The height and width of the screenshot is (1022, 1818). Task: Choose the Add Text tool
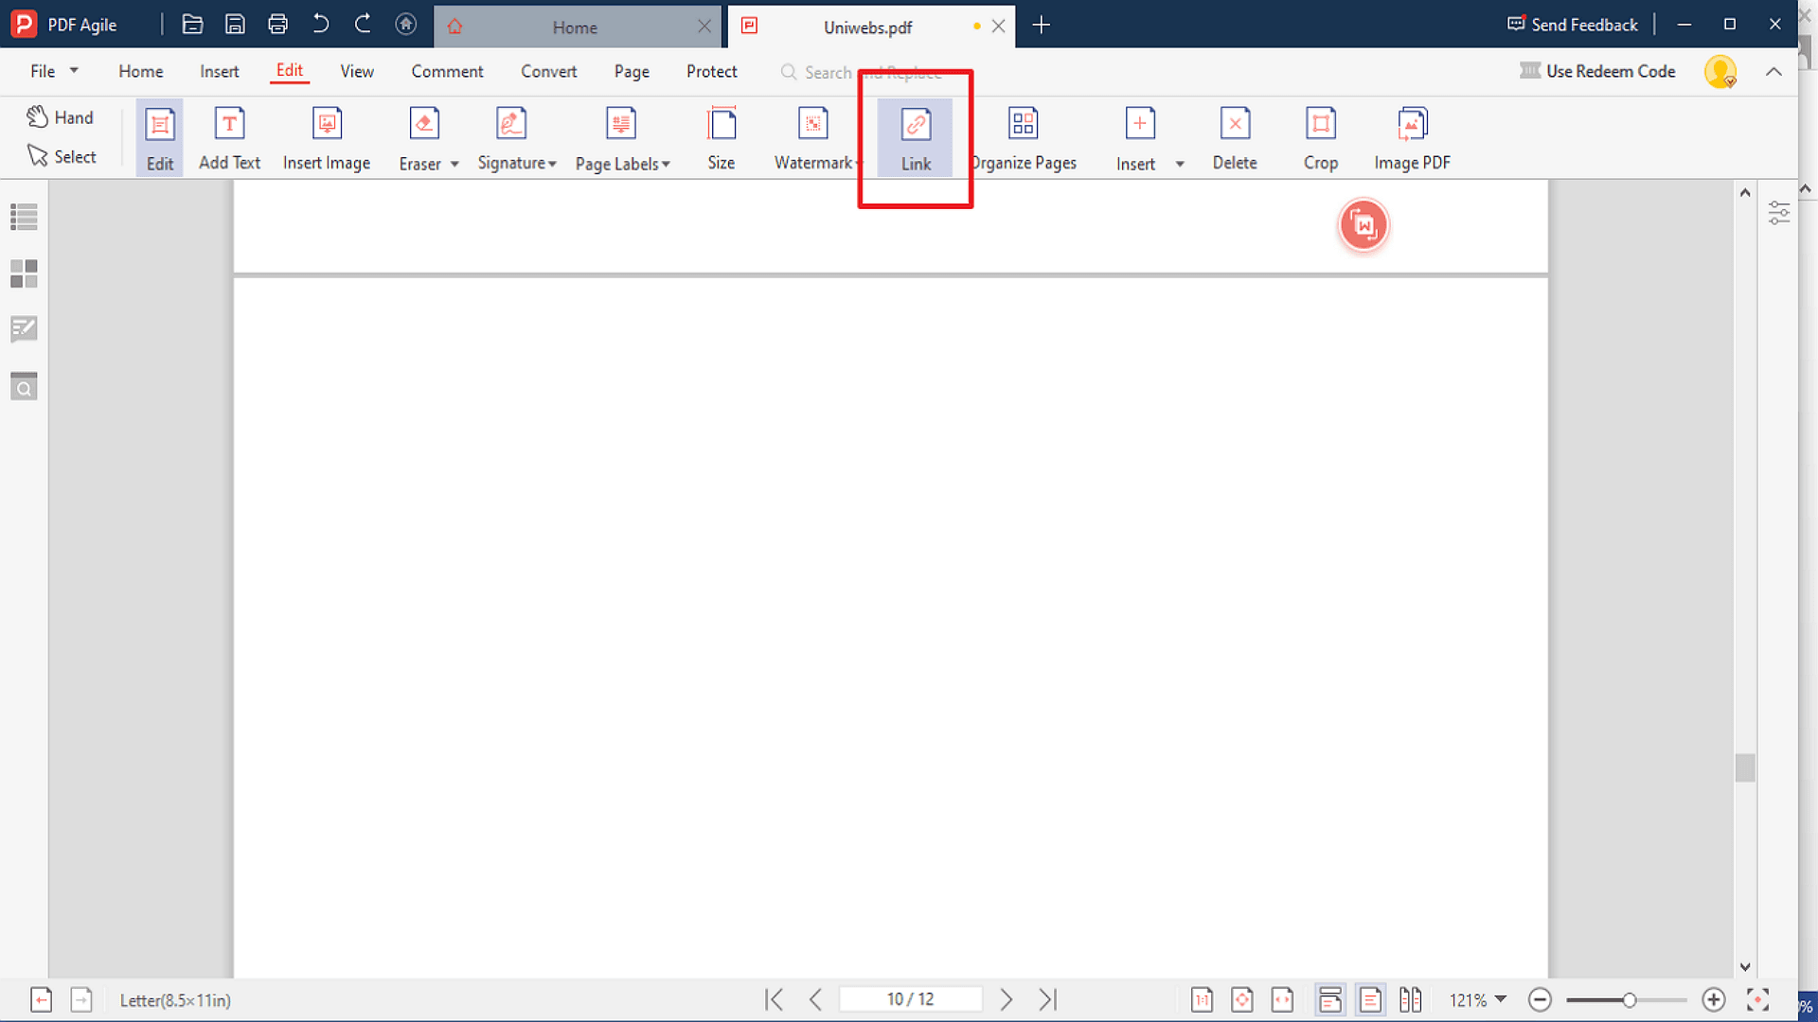(x=229, y=138)
